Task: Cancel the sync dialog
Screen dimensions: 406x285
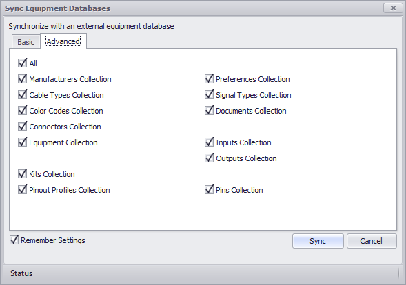Action: (x=372, y=241)
